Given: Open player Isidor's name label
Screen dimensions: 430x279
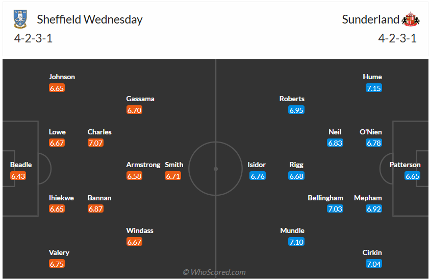Looking at the screenshot, I should [257, 165].
